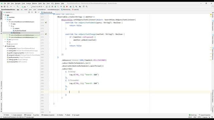Collapse the ui package
214x120 pixels.
coord(9,26)
